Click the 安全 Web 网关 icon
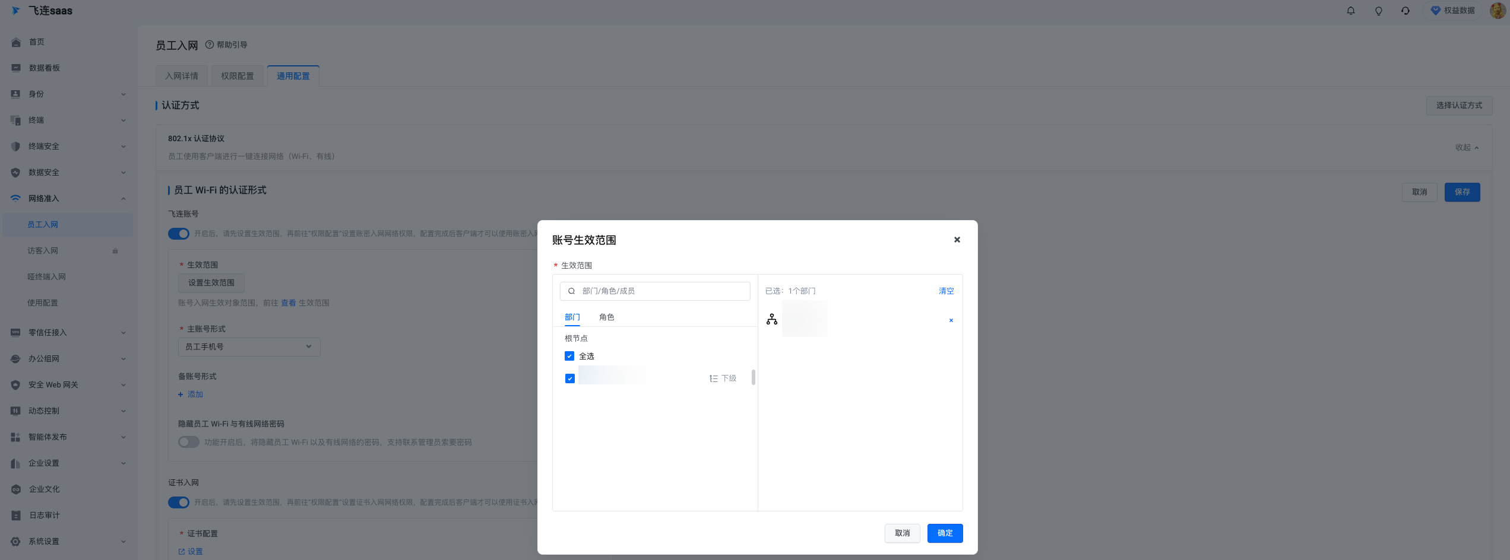The image size is (1510, 560). [x=16, y=385]
